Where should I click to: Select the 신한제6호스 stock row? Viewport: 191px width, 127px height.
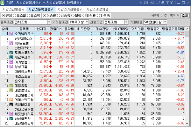(x=93, y=38)
